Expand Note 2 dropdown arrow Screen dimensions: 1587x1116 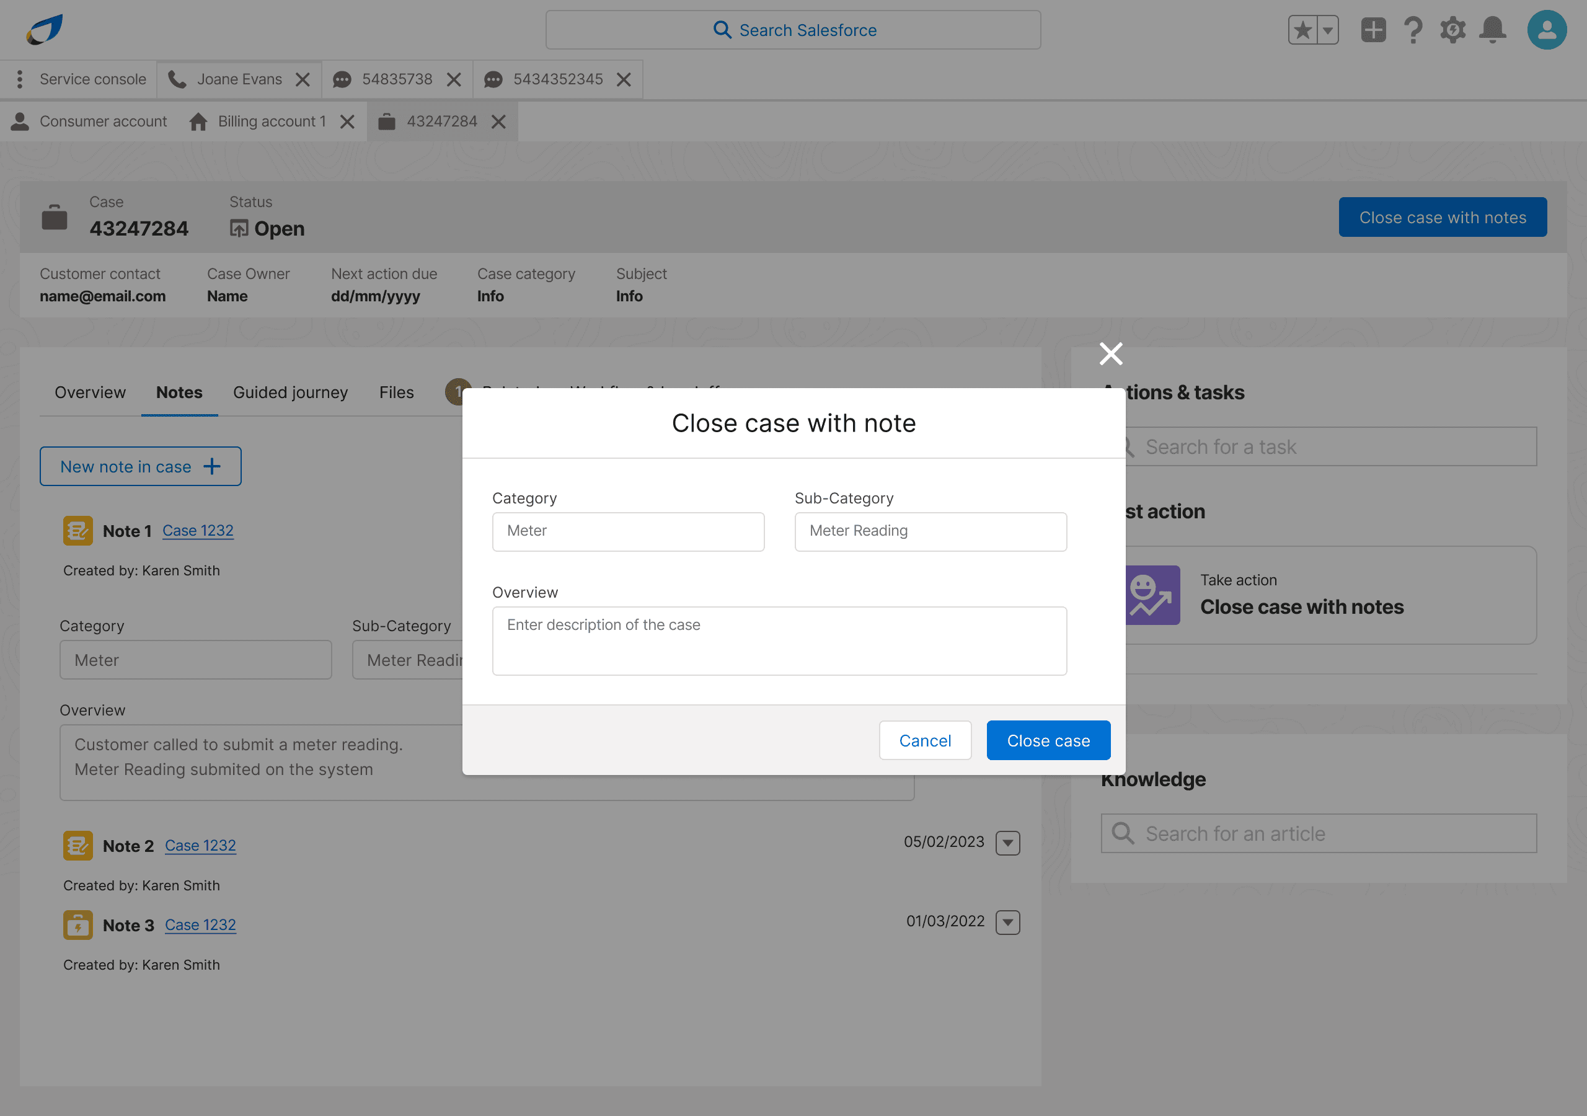tap(1008, 842)
